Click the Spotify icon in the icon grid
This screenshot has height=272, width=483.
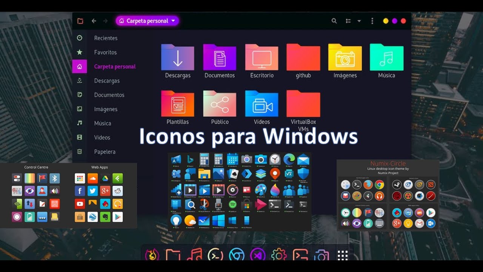(x=232, y=204)
